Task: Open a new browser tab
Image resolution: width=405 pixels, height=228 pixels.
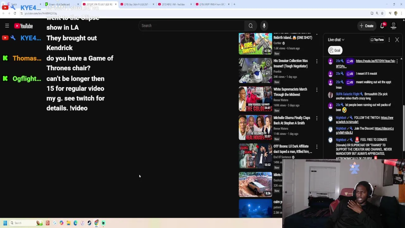Action: coord(234,4)
